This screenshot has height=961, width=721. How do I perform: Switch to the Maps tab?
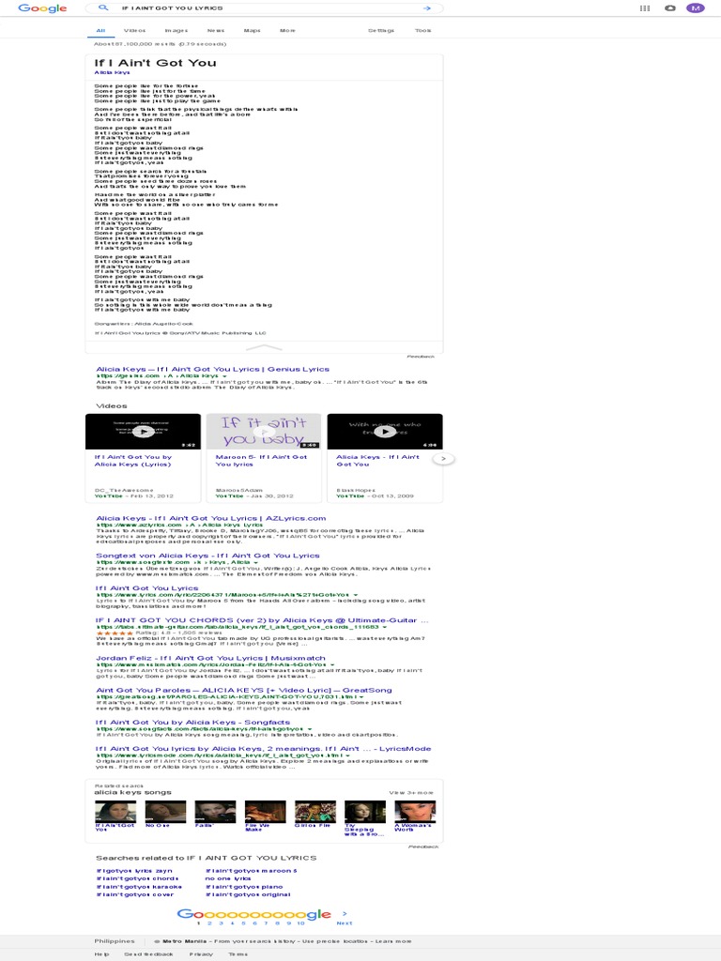pyautogui.click(x=252, y=30)
